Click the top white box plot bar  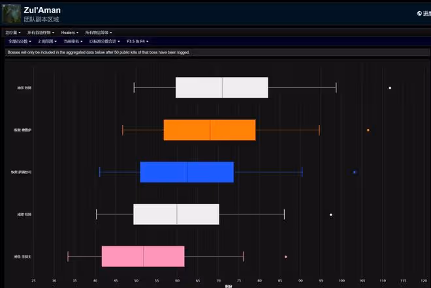[x=222, y=87]
